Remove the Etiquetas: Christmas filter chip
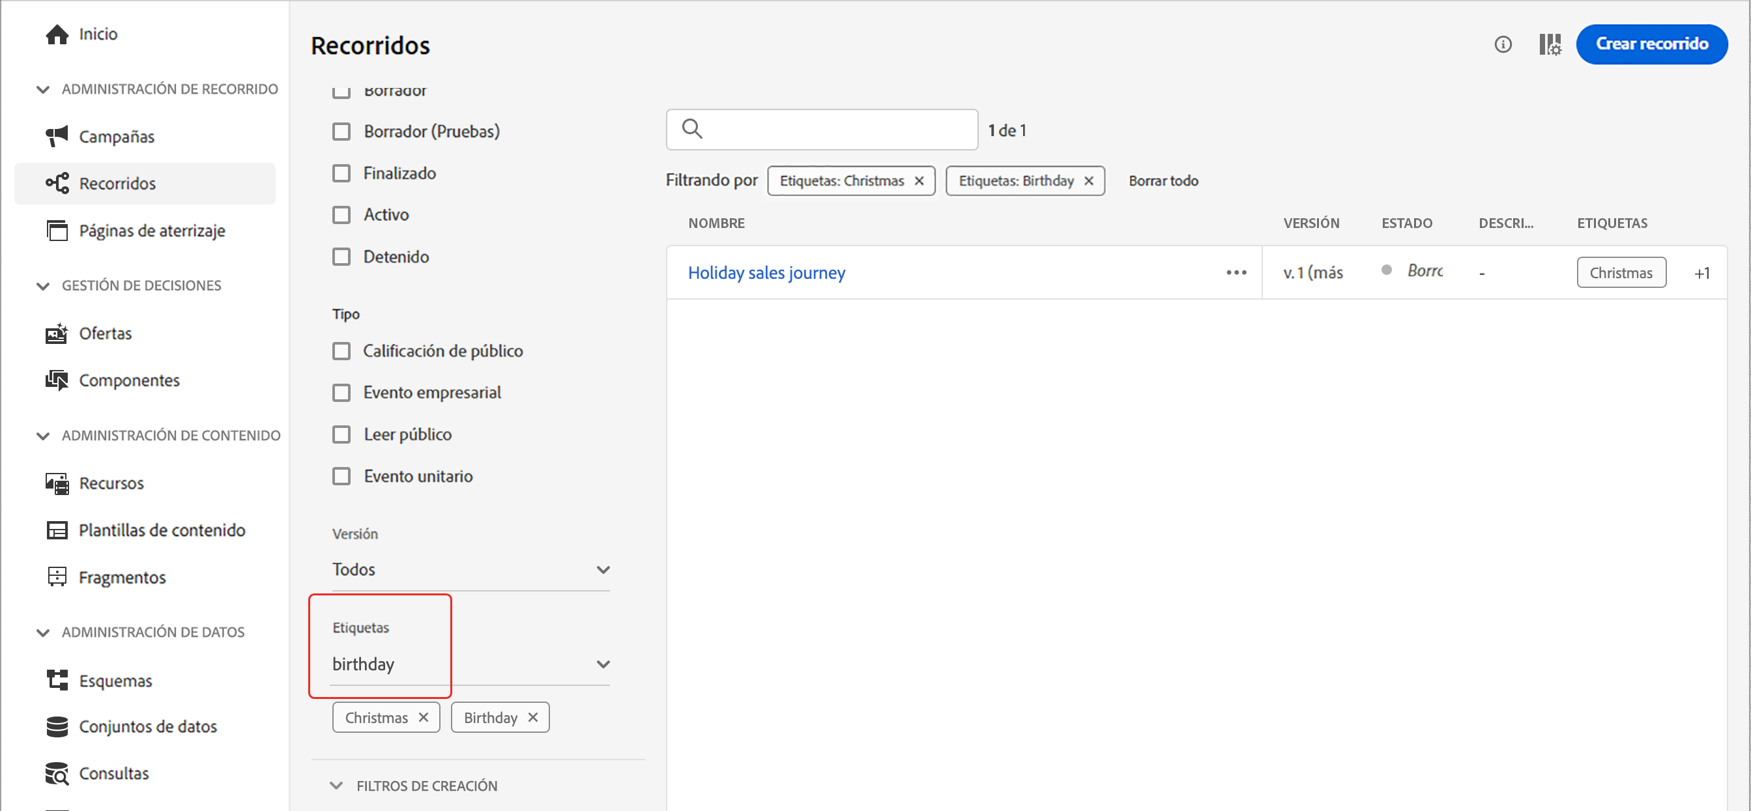 tap(919, 180)
